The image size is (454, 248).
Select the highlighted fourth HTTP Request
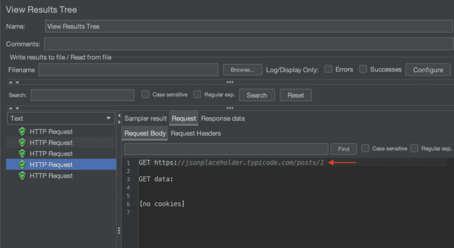coord(61,165)
